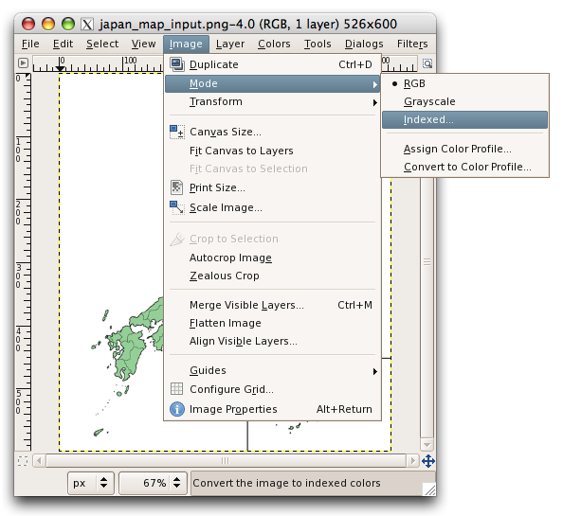
Task: Select the RGB mode radio option
Action: (x=464, y=83)
